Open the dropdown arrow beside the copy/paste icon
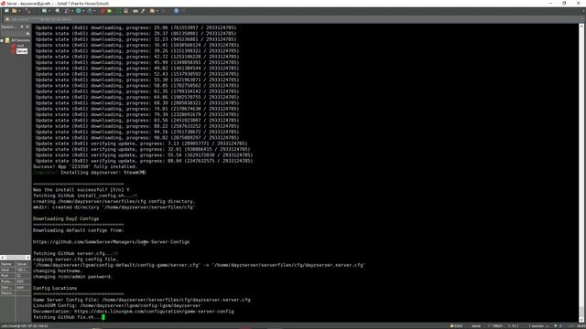This screenshot has width=586, height=329. (72, 11)
